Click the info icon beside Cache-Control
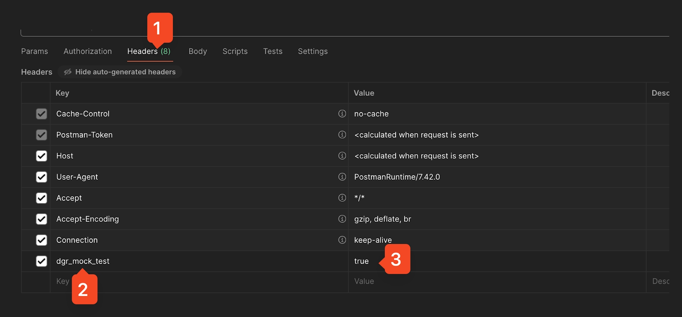Viewport: 682px width, 317px height. 342,113
